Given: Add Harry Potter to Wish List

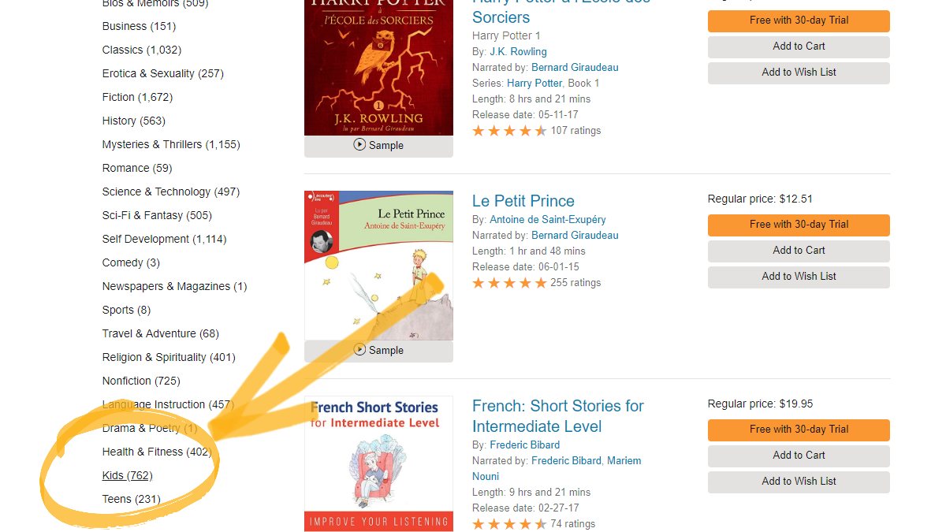Looking at the screenshot, I should pyautogui.click(x=798, y=72).
